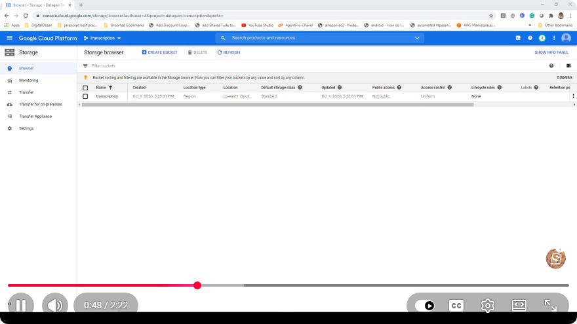This screenshot has width=577, height=324.
Task: Open video settings gear icon
Action: click(x=488, y=306)
